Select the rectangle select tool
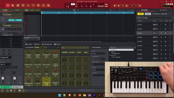This screenshot has width=174, height=98. pyautogui.click(x=74, y=10)
